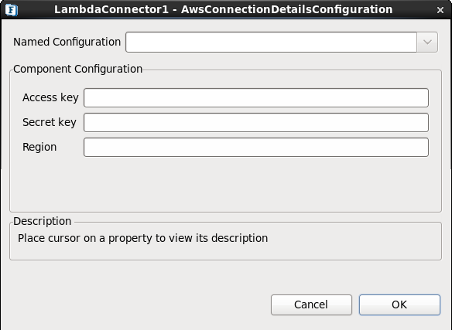This screenshot has width=452, height=330.
Task: Click empty area of Component Configuration panel
Action: [225, 184]
